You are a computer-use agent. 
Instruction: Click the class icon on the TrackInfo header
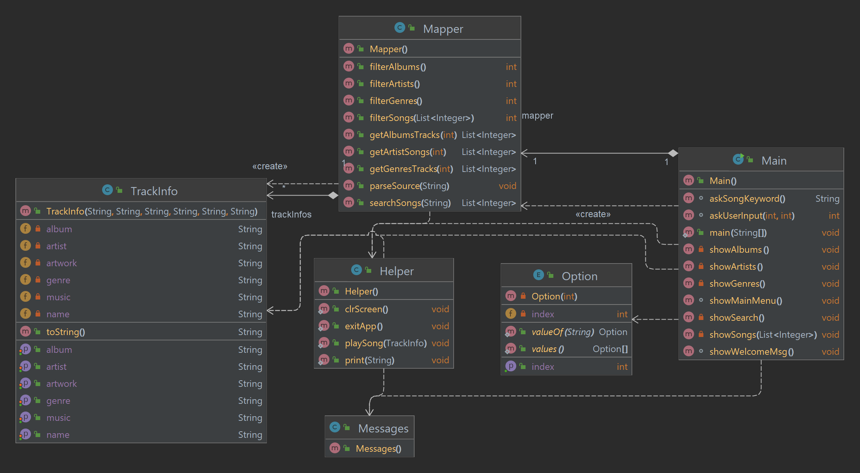[107, 190]
